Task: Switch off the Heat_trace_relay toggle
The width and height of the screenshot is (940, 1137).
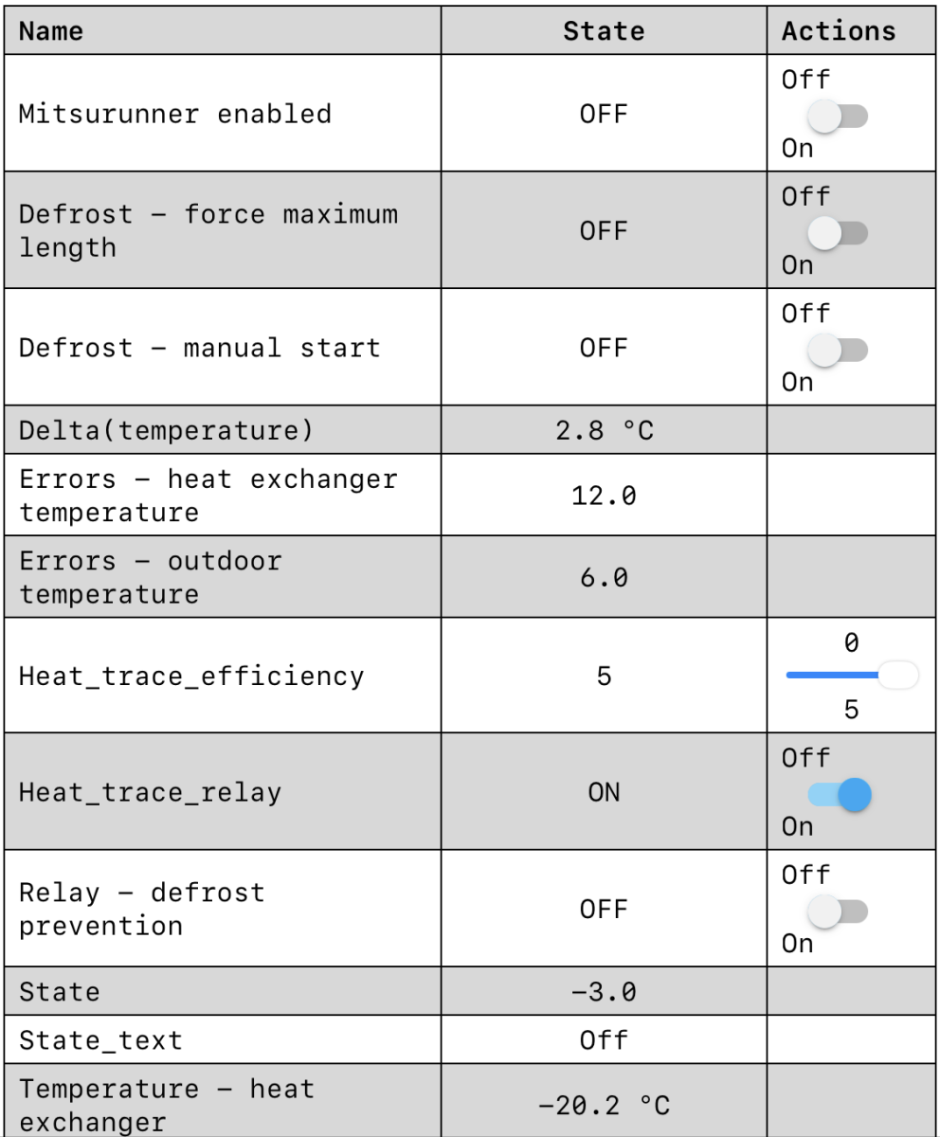Action: click(x=839, y=793)
